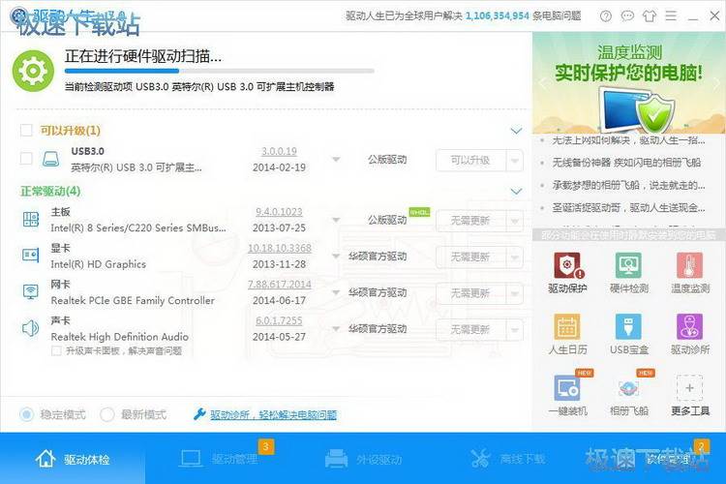Click 更多工具 plus icon
The image size is (726, 484).
pyautogui.click(x=690, y=388)
